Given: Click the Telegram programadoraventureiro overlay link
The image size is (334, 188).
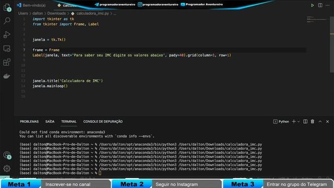Looking at the screenshot, I should (115, 5).
